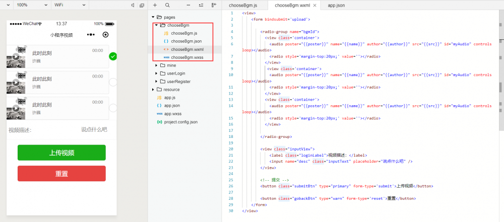Expand the userLogin folder
The image size is (504, 222).
pos(176,73)
